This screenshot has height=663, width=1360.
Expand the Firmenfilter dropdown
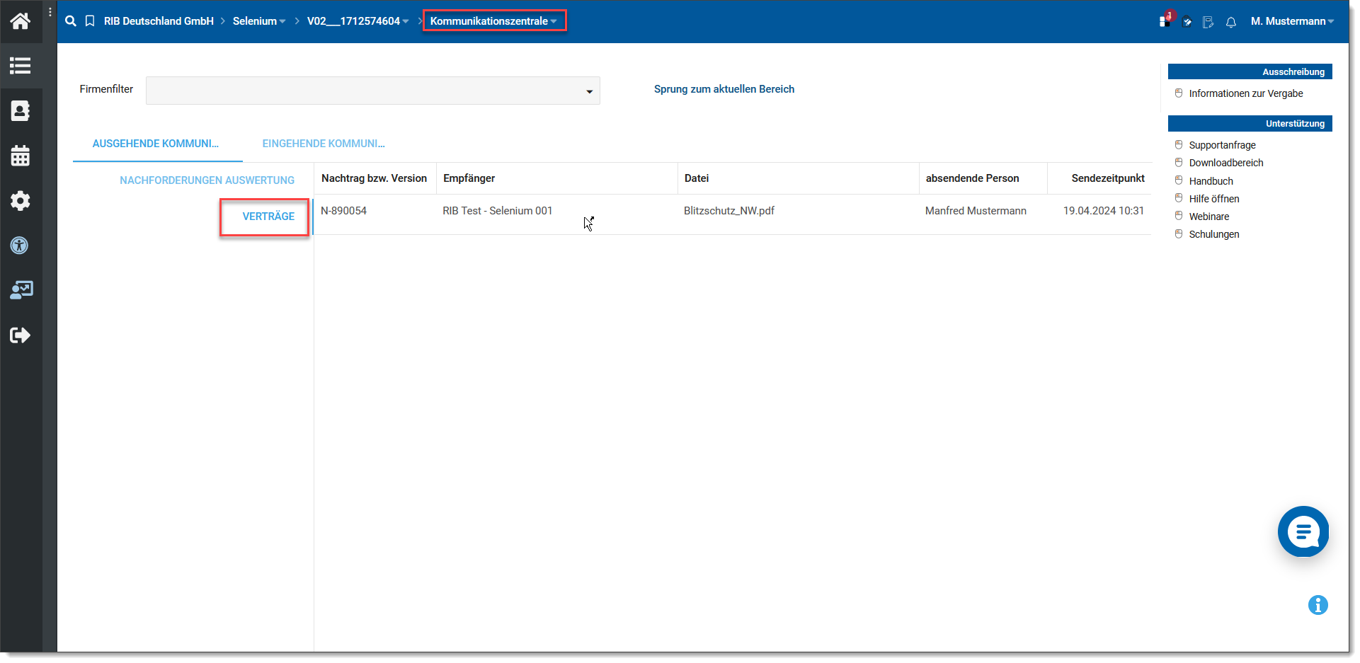[588, 91]
